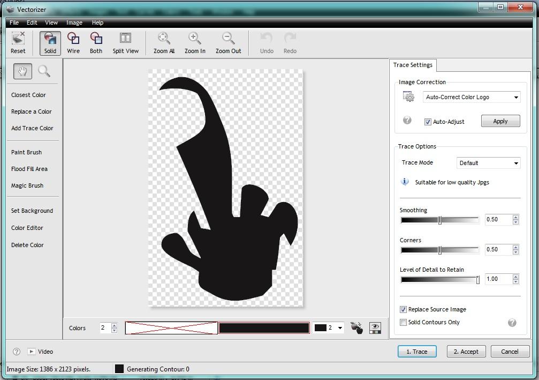This screenshot has width=539, height=380.
Task: Click the Reset toolbar icon
Action: tap(18, 43)
